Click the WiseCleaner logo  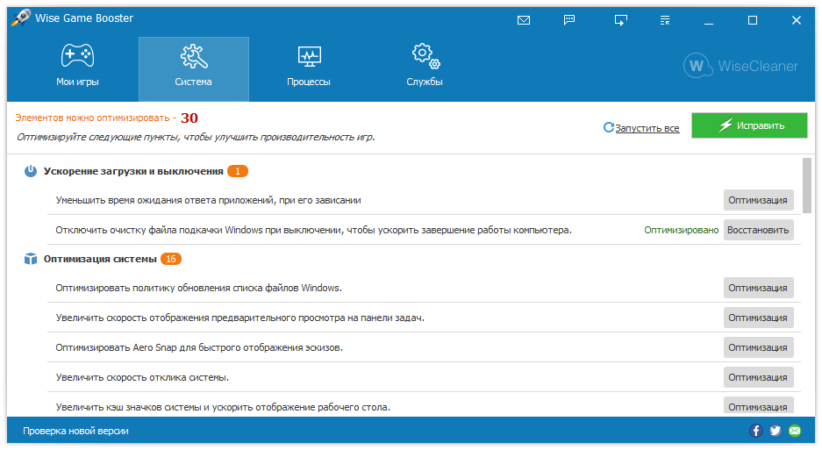click(x=740, y=66)
